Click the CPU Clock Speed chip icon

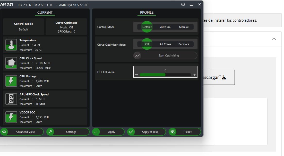11,63
